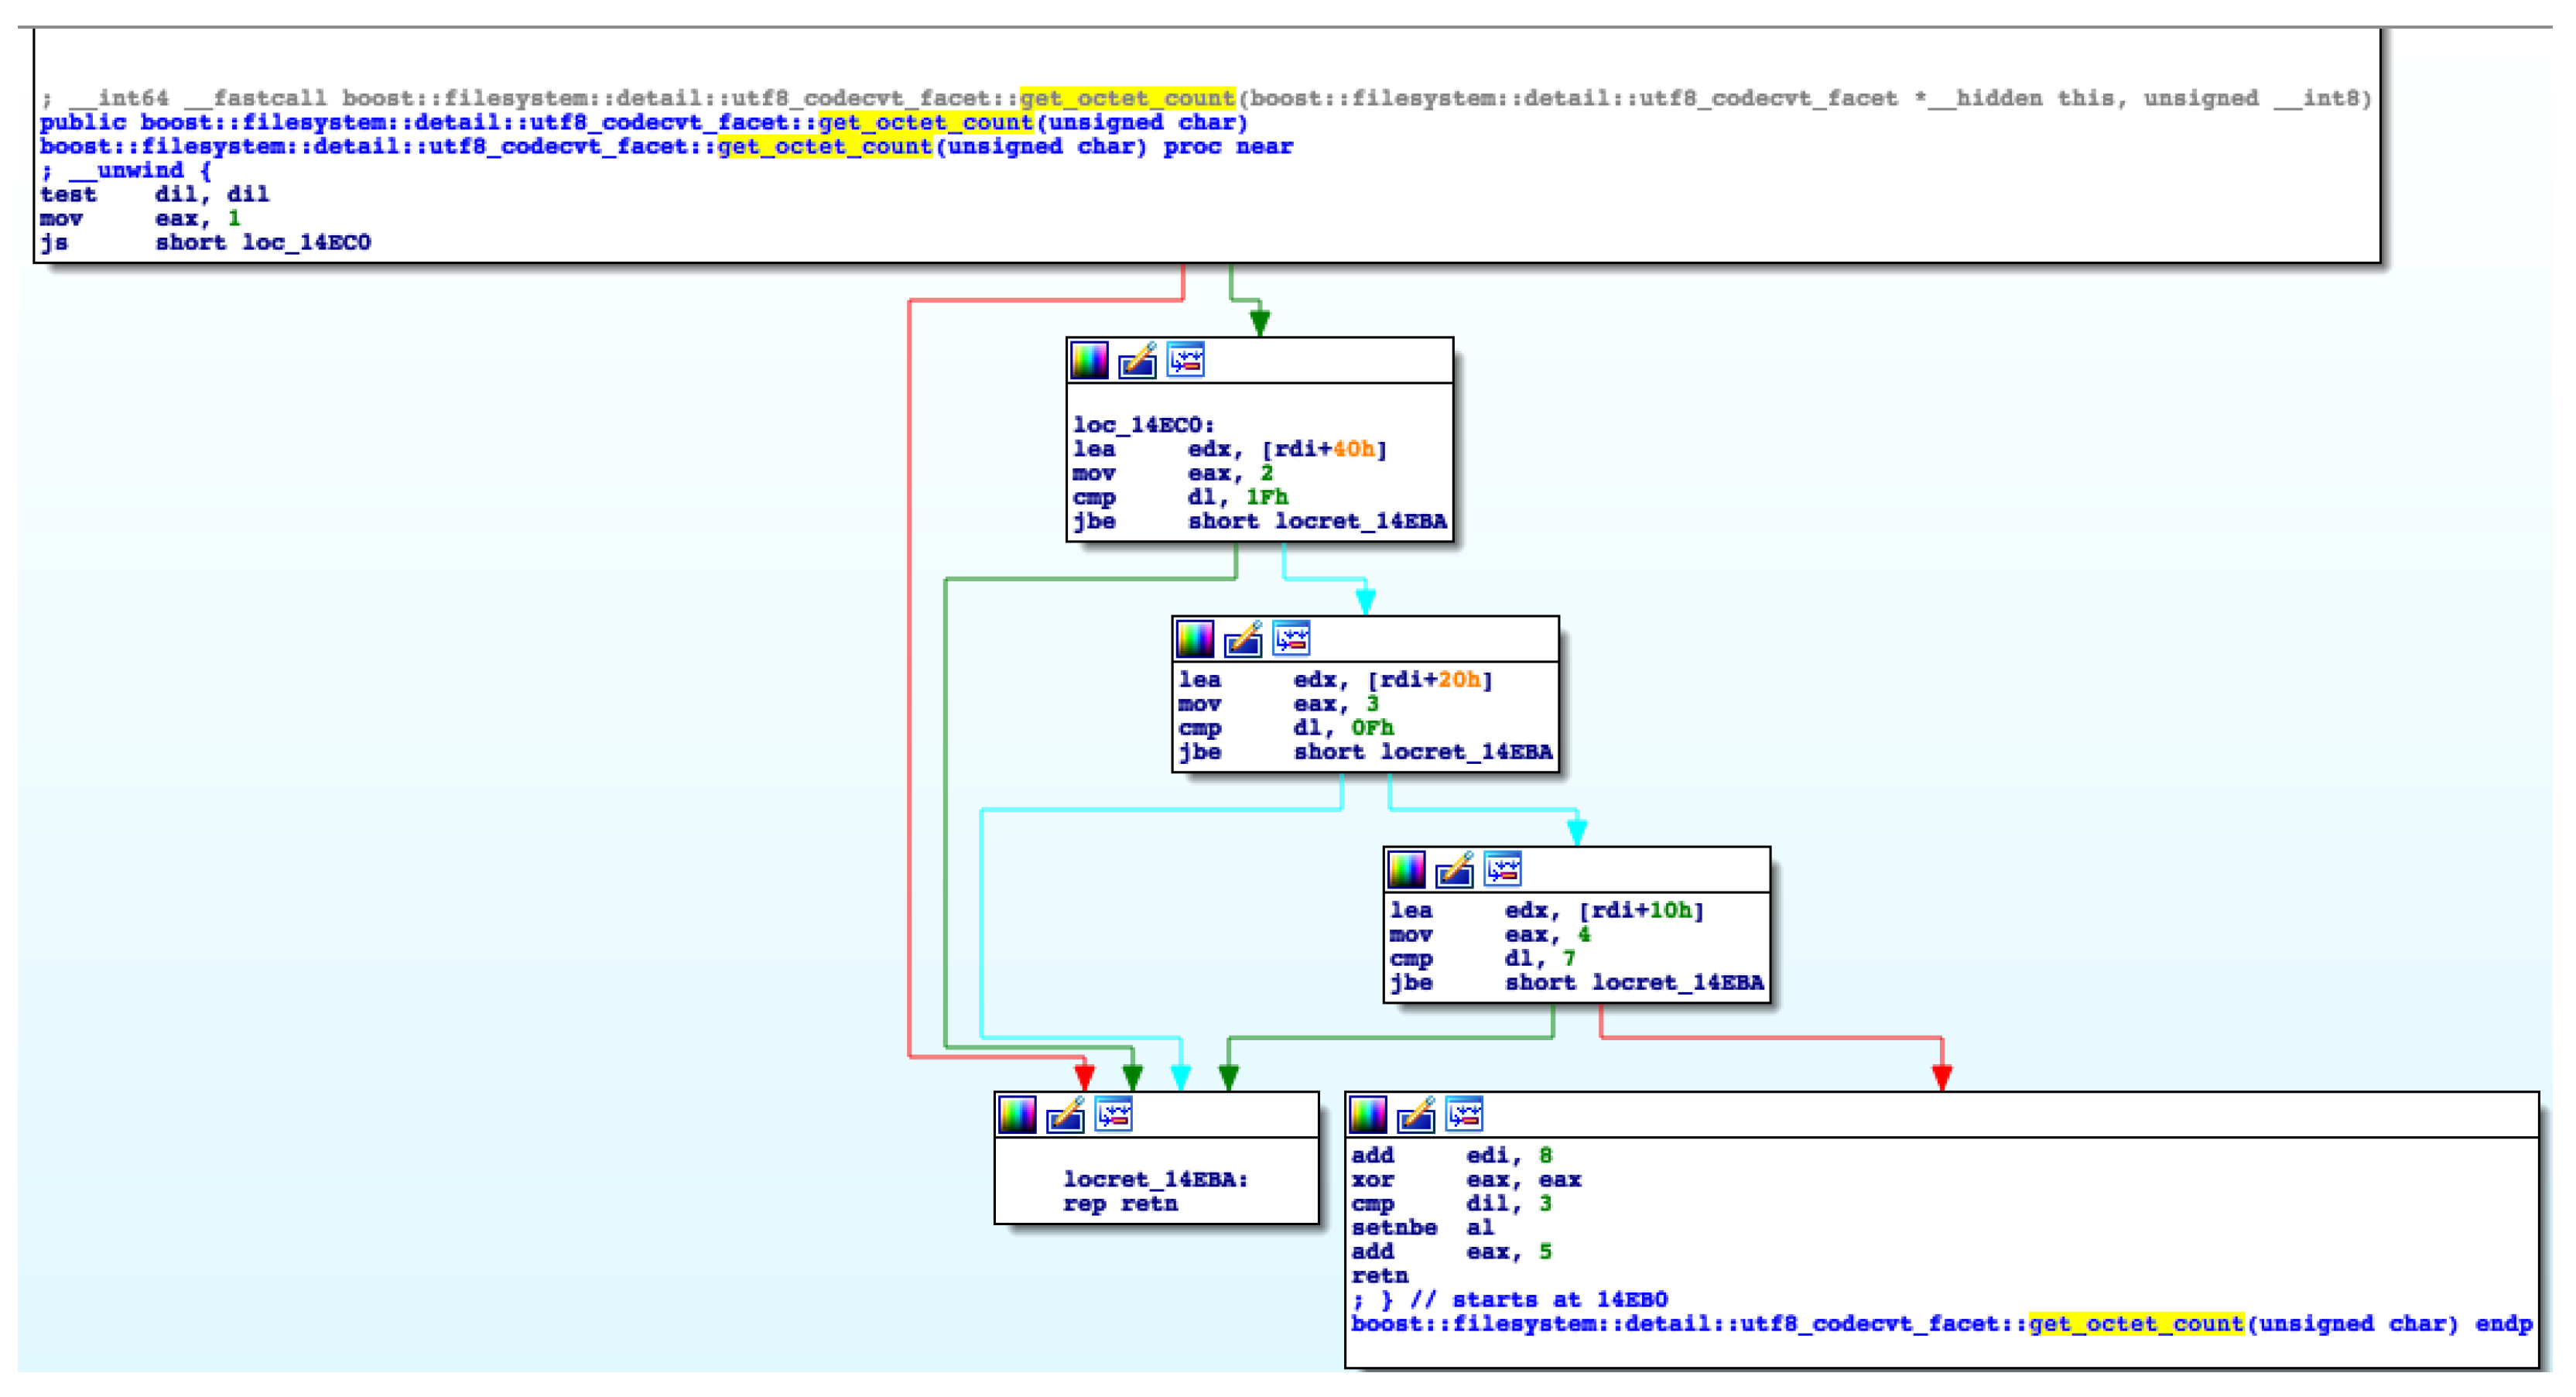Click the color icon in the 'add edi, 8' block
Viewport: 2576px width, 1397px height.
(x=1368, y=1115)
